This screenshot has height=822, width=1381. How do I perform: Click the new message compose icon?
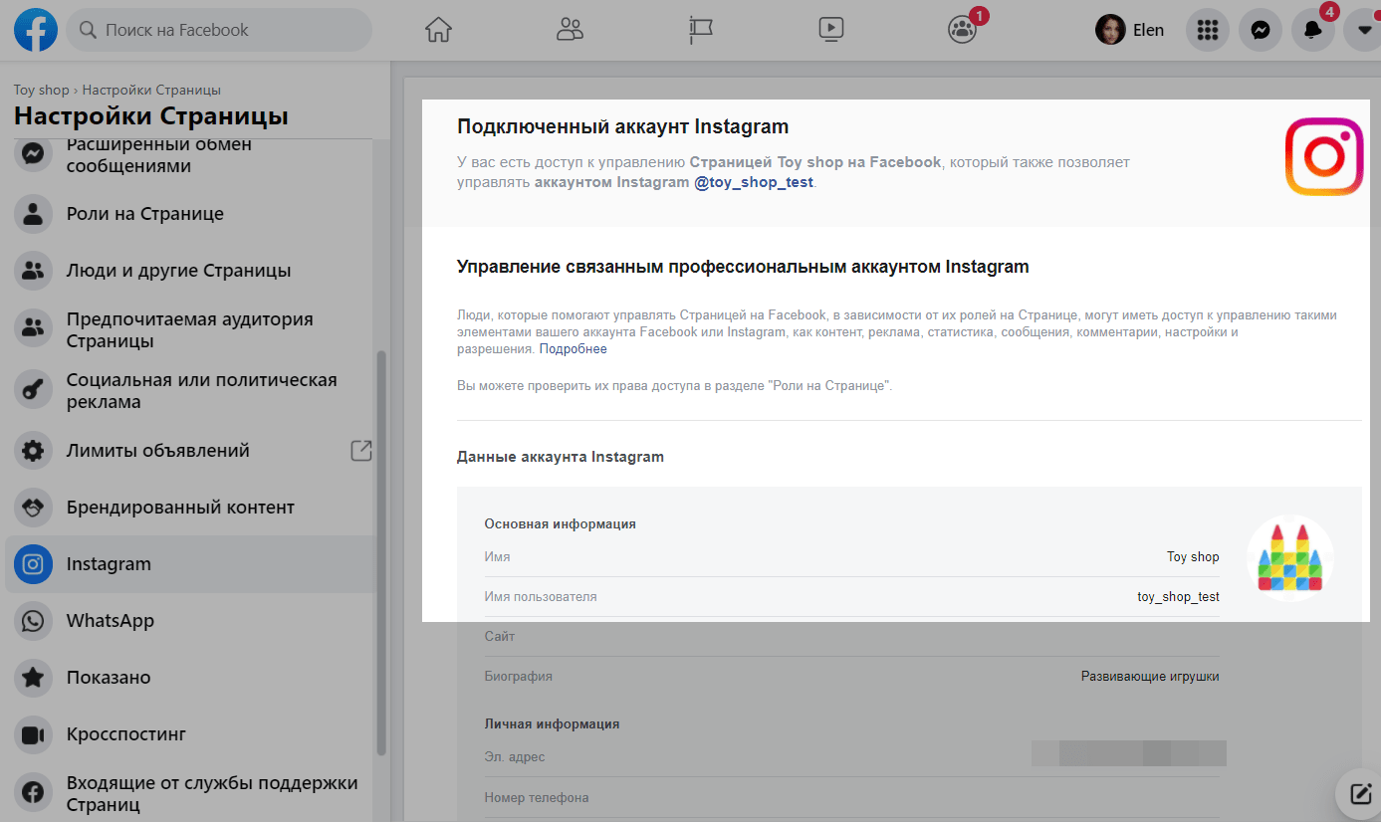click(x=1360, y=793)
